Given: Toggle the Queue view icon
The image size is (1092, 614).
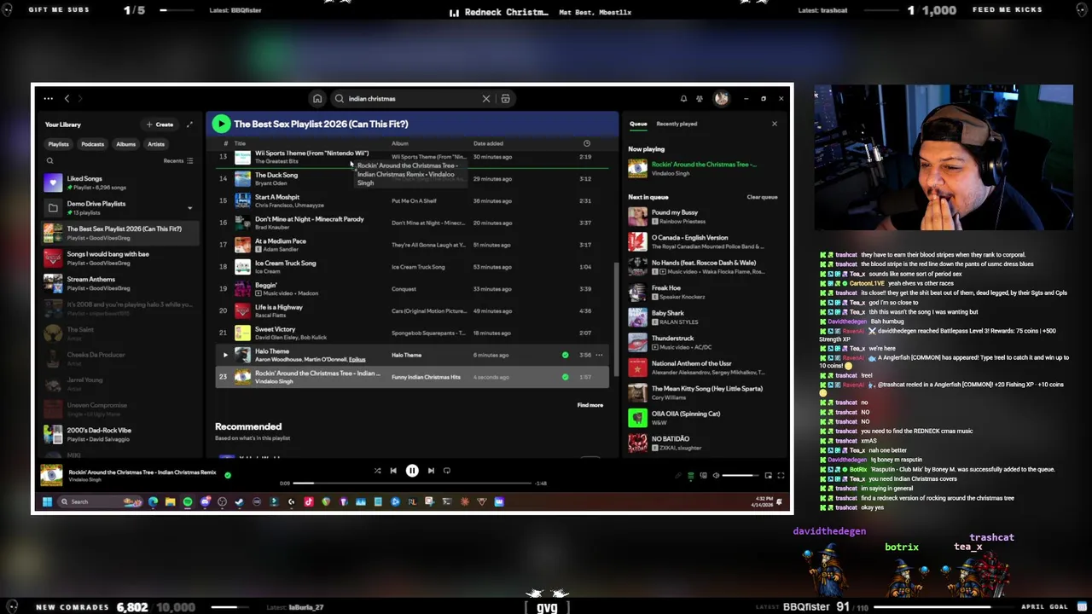Looking at the screenshot, I should (690, 476).
